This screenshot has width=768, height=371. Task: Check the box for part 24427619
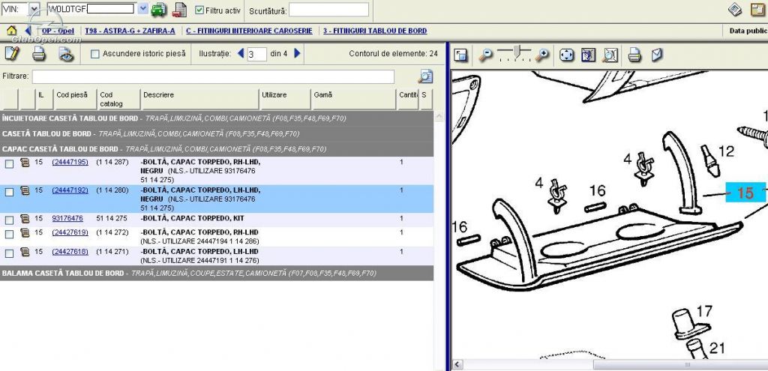coord(9,235)
